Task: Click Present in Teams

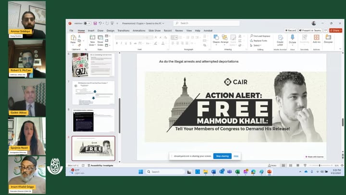Action: click(x=310, y=30)
